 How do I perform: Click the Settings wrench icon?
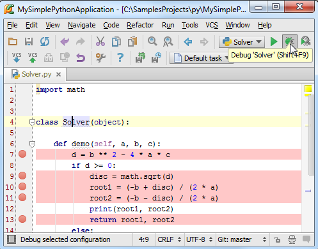[100, 57]
